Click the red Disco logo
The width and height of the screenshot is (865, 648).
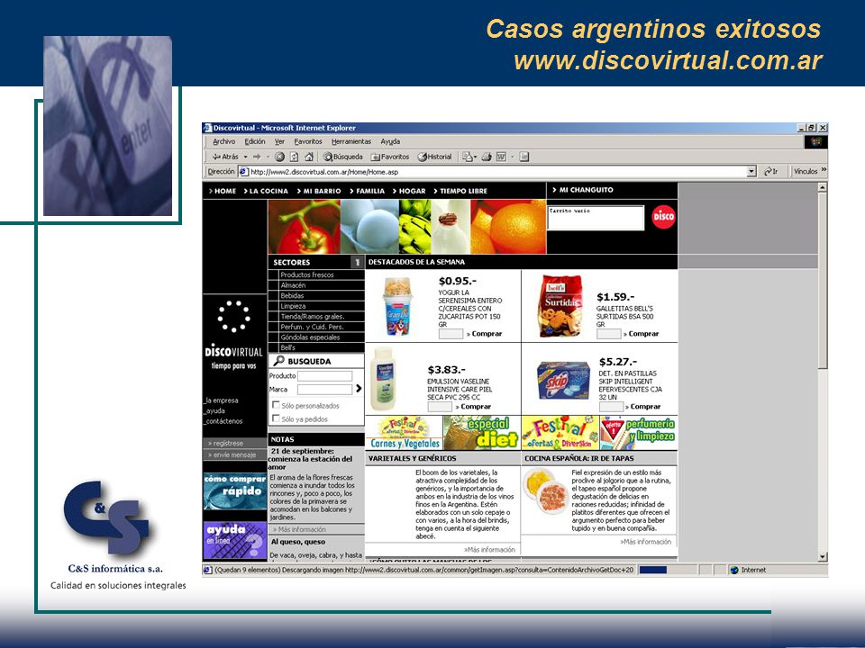pyautogui.click(x=663, y=217)
